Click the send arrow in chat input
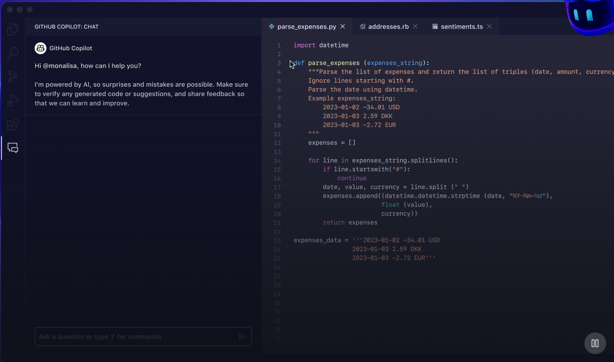 point(242,337)
